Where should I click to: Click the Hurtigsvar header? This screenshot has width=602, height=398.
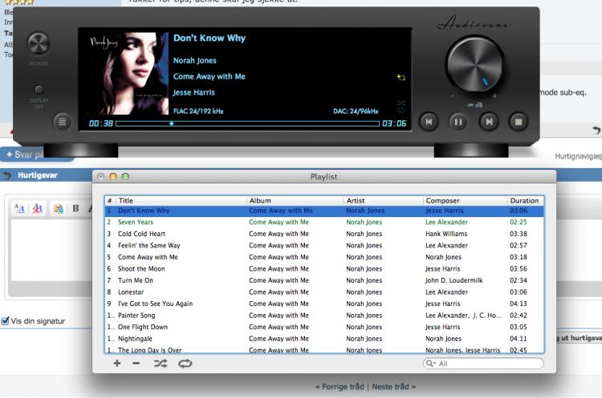tap(37, 175)
